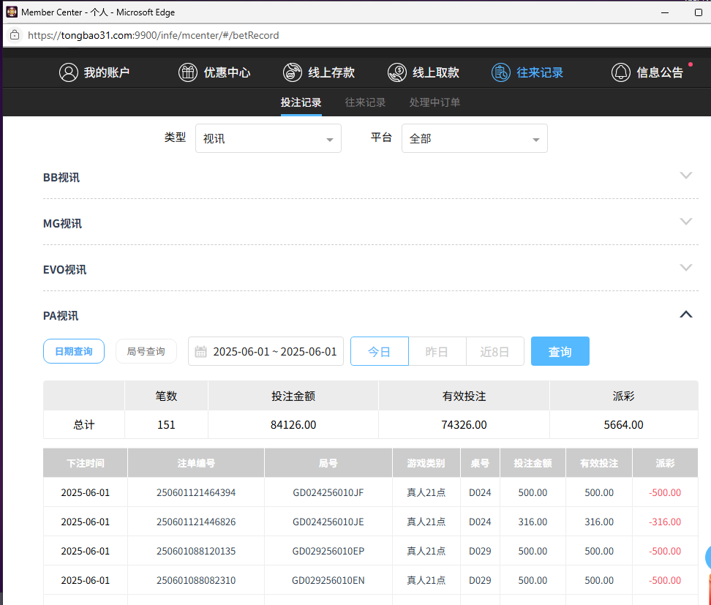Select the 昨日 date range option
Image resolution: width=711 pixels, height=605 pixels.
click(437, 352)
